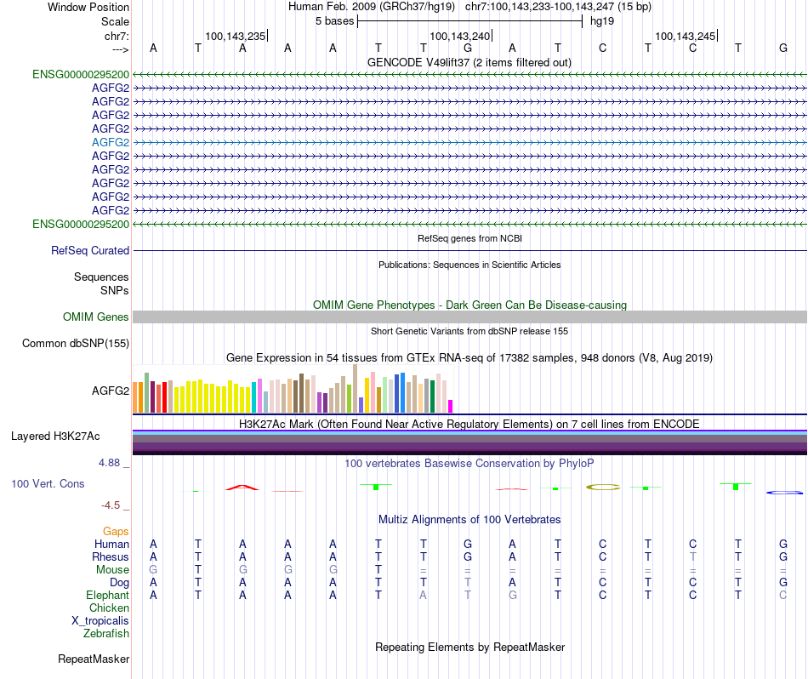Click the yellow PhyloP conservation peak
Image resolution: width=808 pixels, height=679 pixels.
(x=603, y=487)
